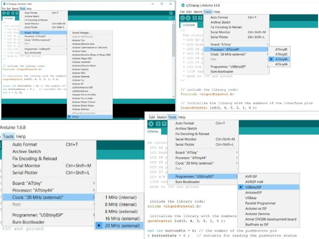319x239 pixels.
Task: Choose the checked 20 MHz (external) submenu option
Action: (x=120, y=226)
